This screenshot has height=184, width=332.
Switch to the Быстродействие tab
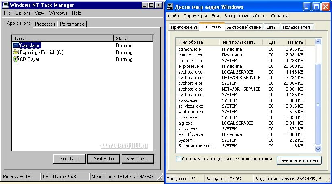pos(243,27)
